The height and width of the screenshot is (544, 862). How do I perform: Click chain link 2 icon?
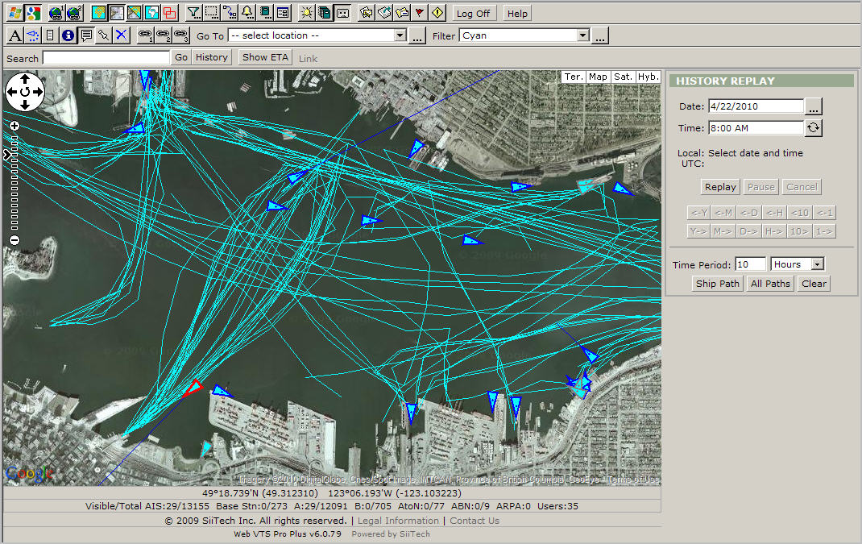164,35
